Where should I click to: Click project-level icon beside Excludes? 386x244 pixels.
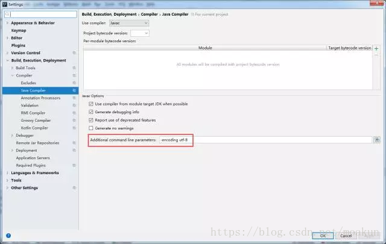[74, 83]
